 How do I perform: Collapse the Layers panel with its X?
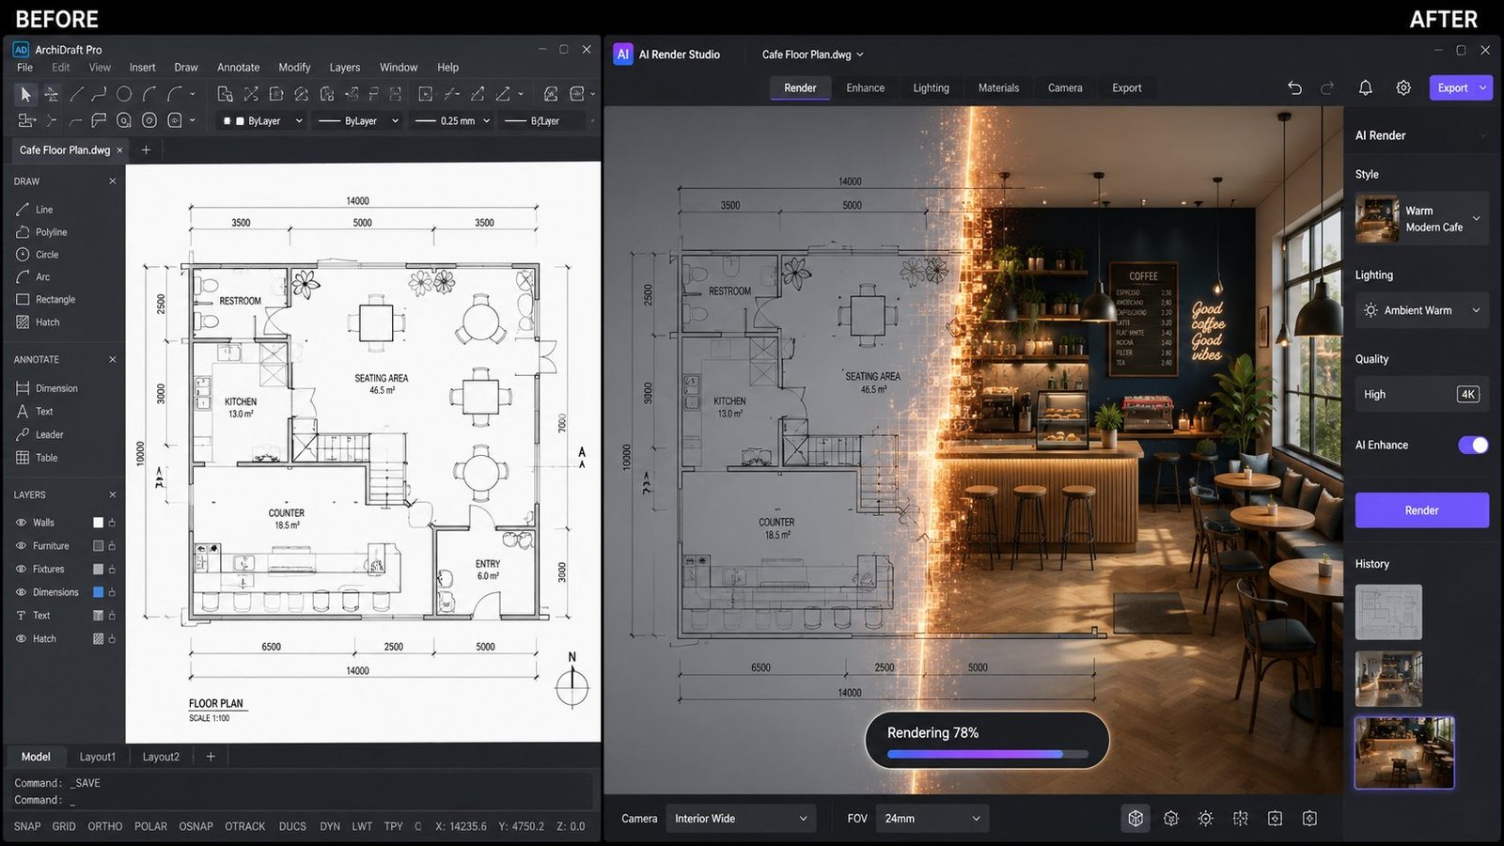tap(112, 494)
